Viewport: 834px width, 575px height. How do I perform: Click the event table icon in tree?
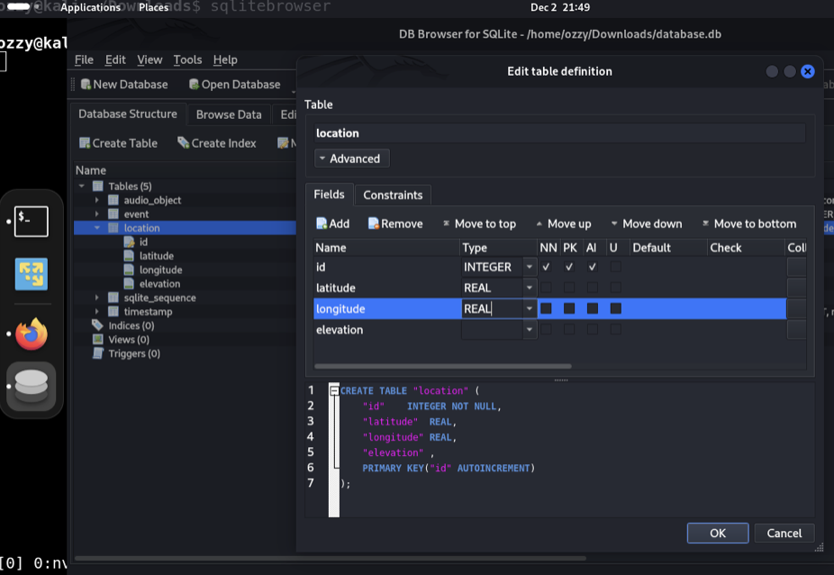click(x=113, y=214)
